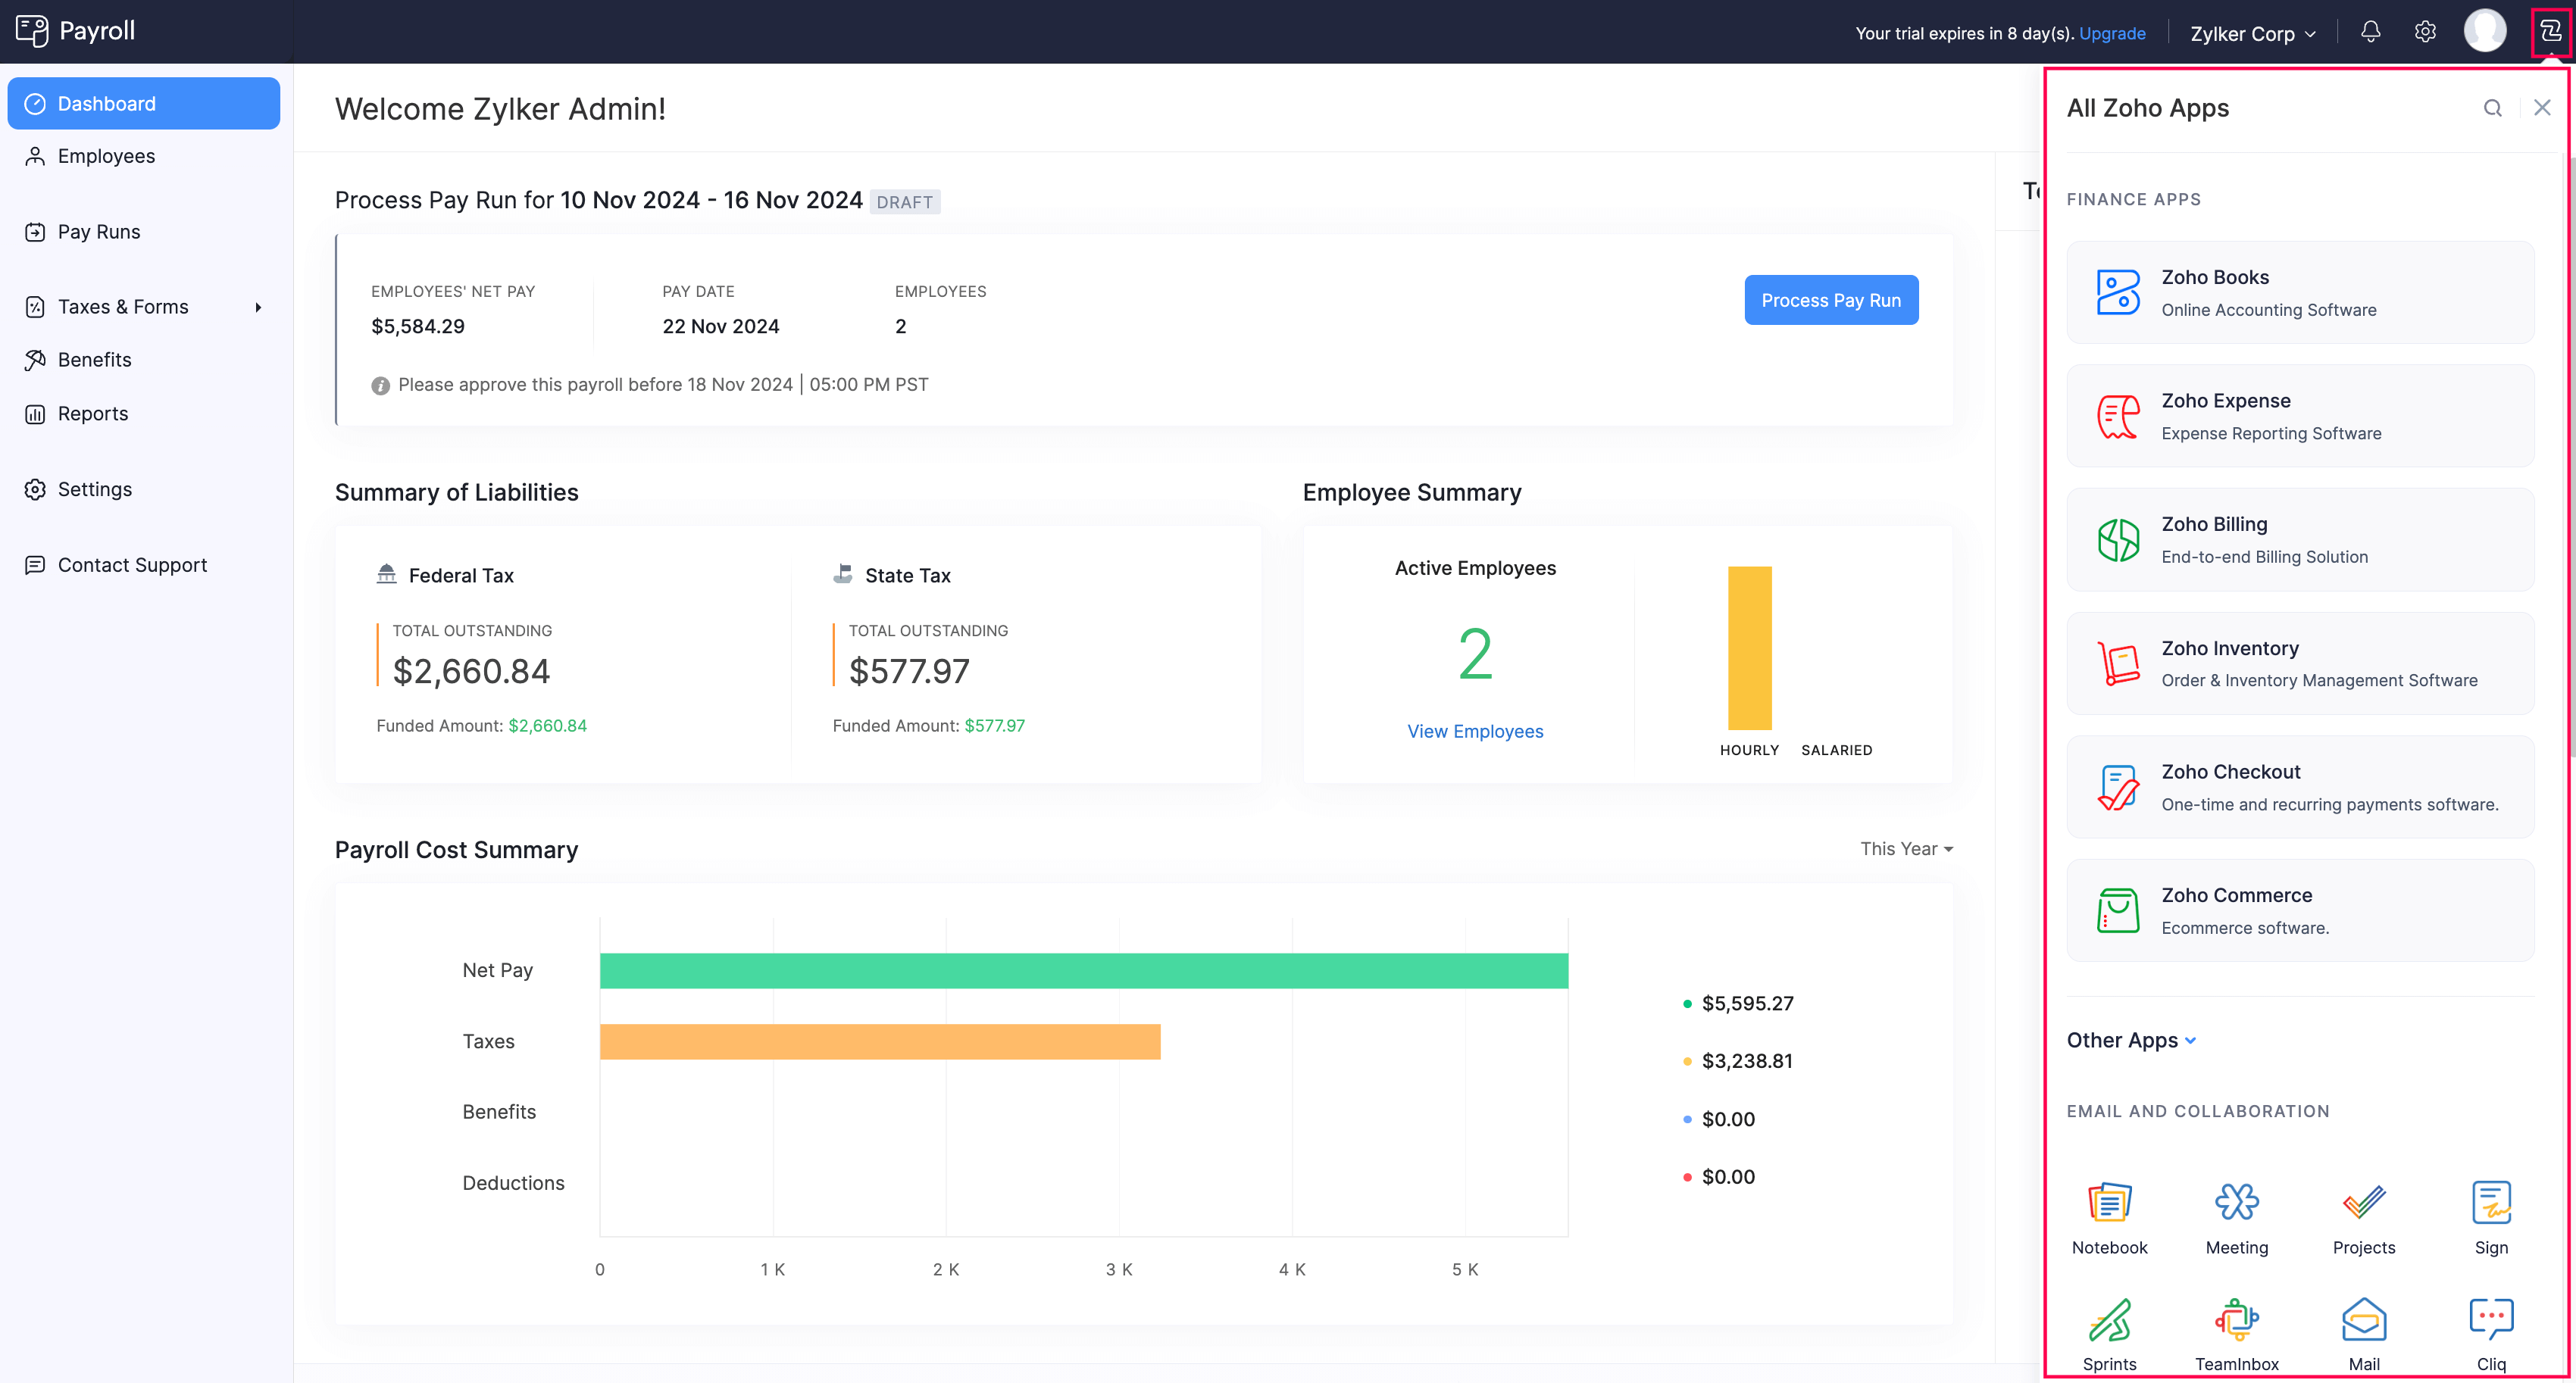Image resolution: width=2576 pixels, height=1383 pixels.
Task: Click the Process Pay Run button
Action: click(x=1831, y=300)
